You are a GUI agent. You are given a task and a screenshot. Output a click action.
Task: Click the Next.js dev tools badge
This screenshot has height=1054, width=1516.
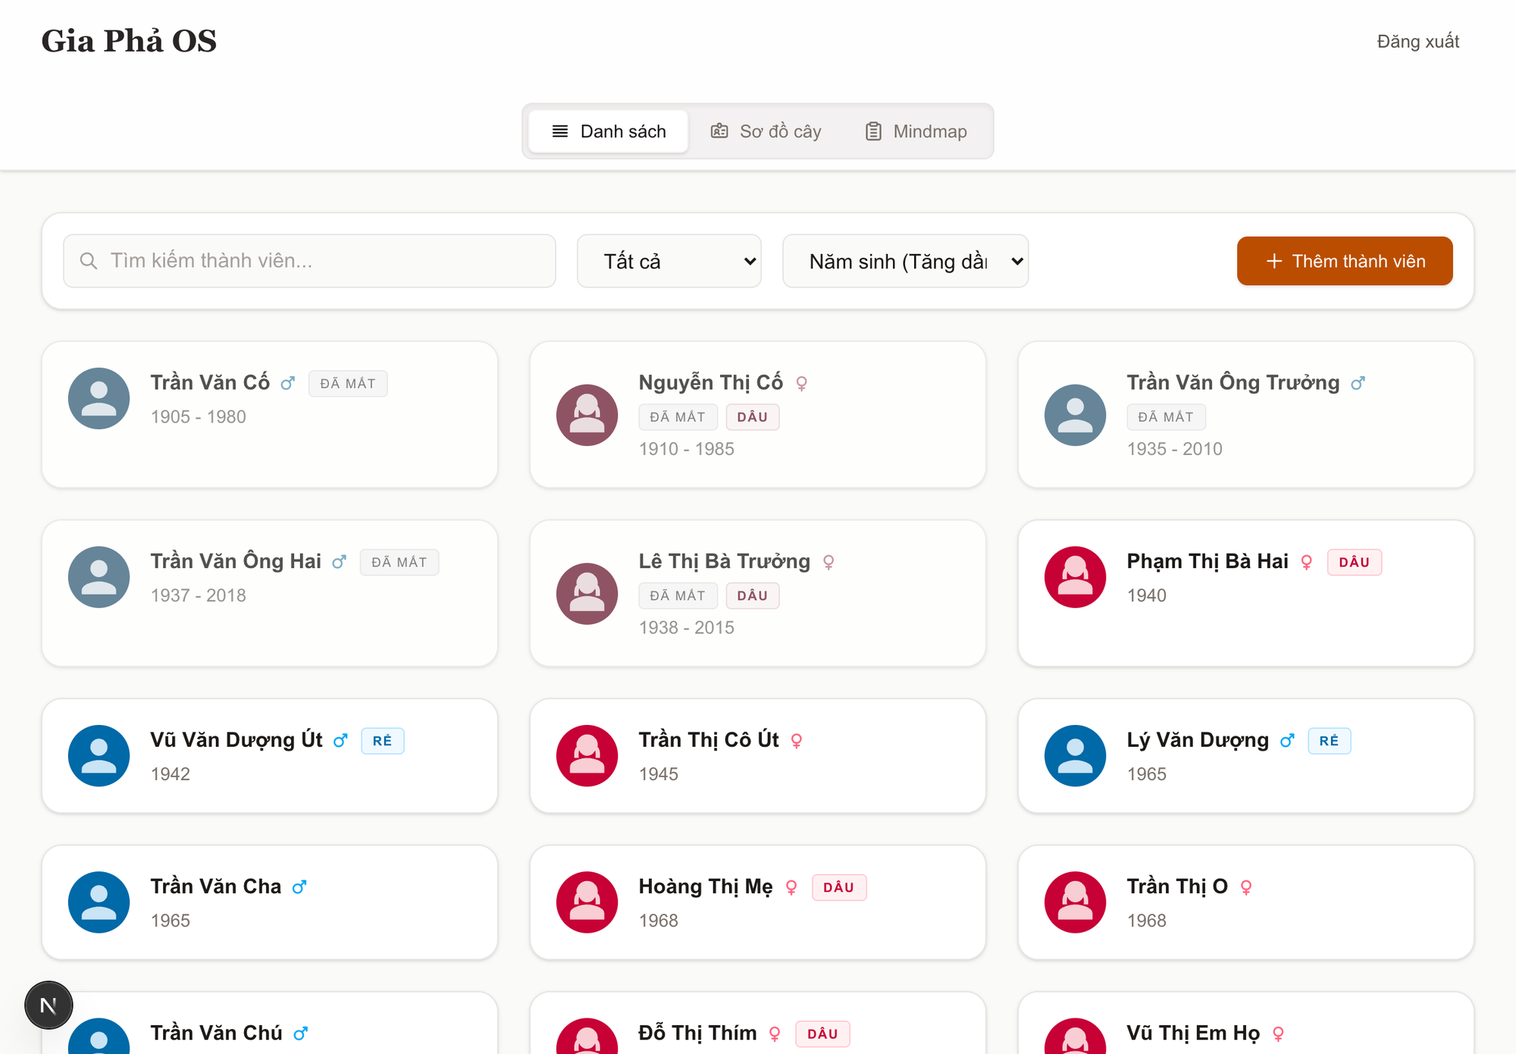tap(49, 1005)
